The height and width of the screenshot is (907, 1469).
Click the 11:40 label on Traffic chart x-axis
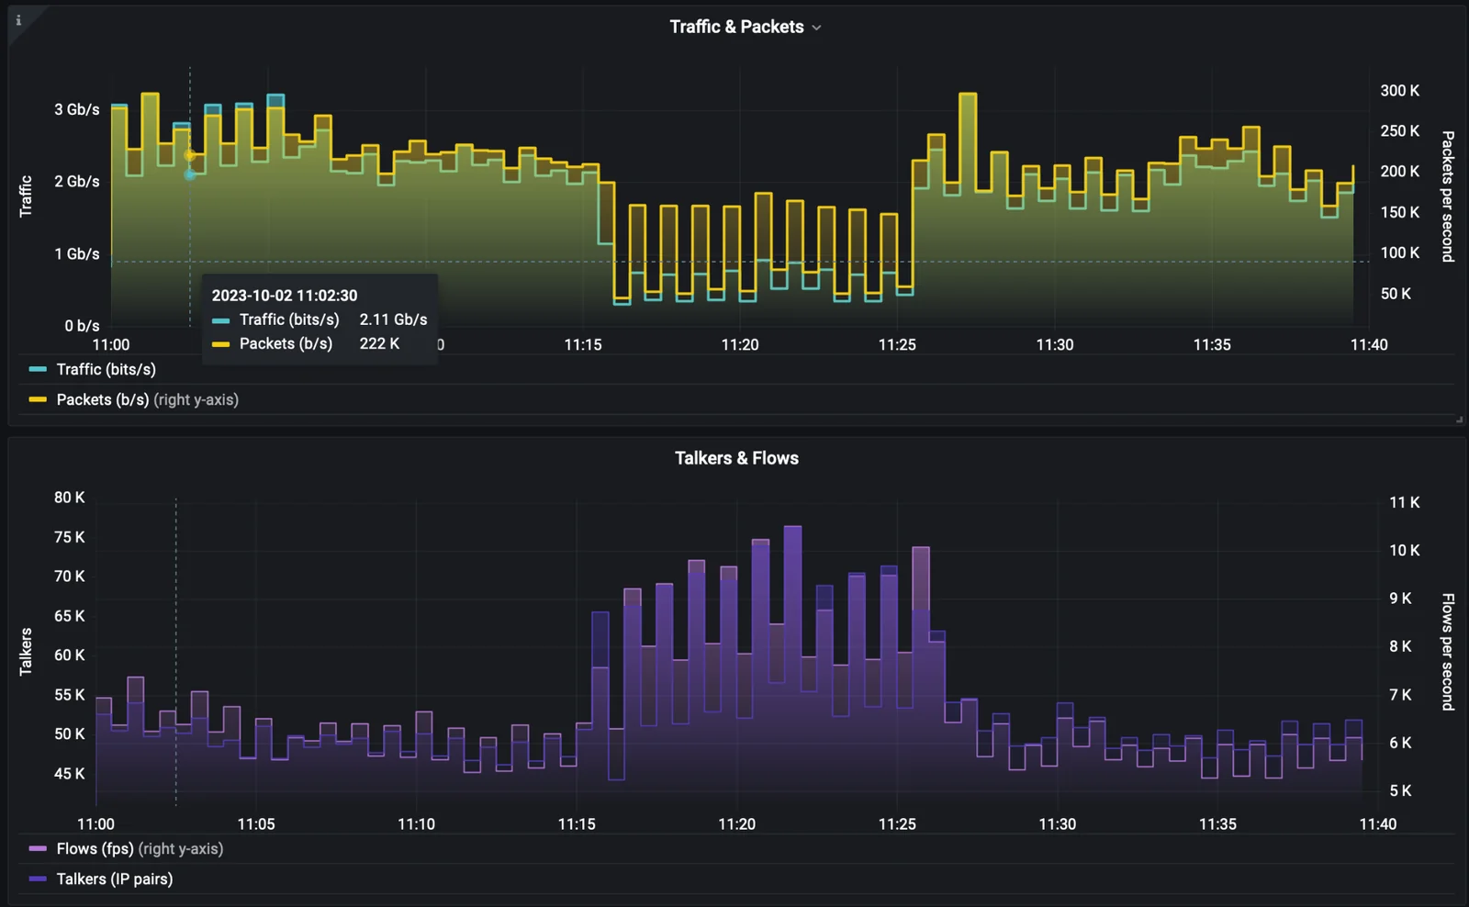(1369, 344)
